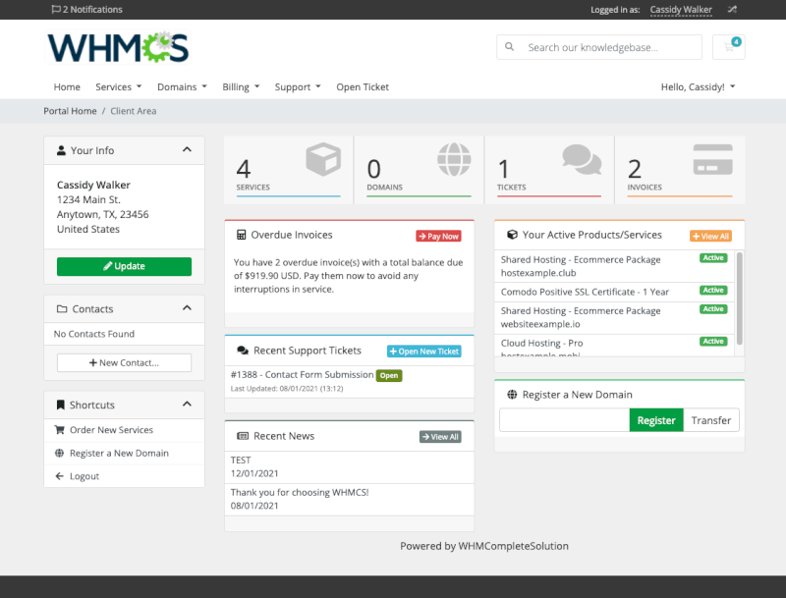Click the Open status badge on ticket

click(x=389, y=376)
